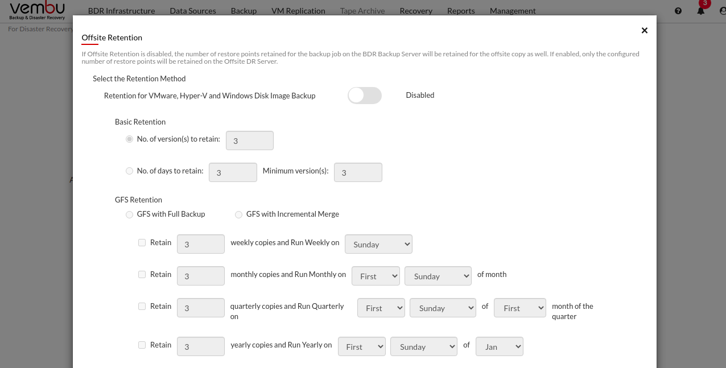Click the quarterly copies count field
The height and width of the screenshot is (368, 726).
pyautogui.click(x=201, y=308)
